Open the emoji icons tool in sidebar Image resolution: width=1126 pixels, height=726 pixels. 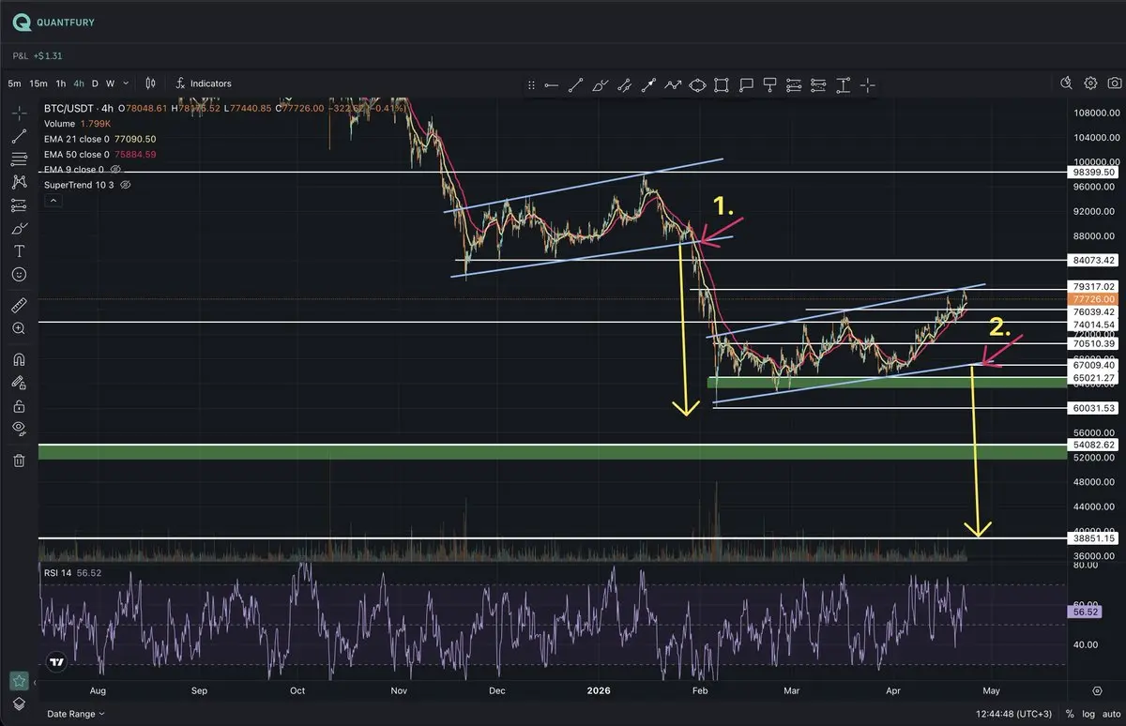pos(19,275)
